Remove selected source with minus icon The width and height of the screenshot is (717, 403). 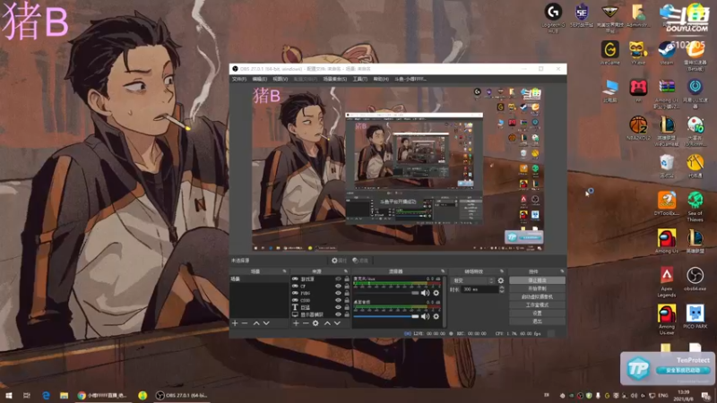[306, 323]
